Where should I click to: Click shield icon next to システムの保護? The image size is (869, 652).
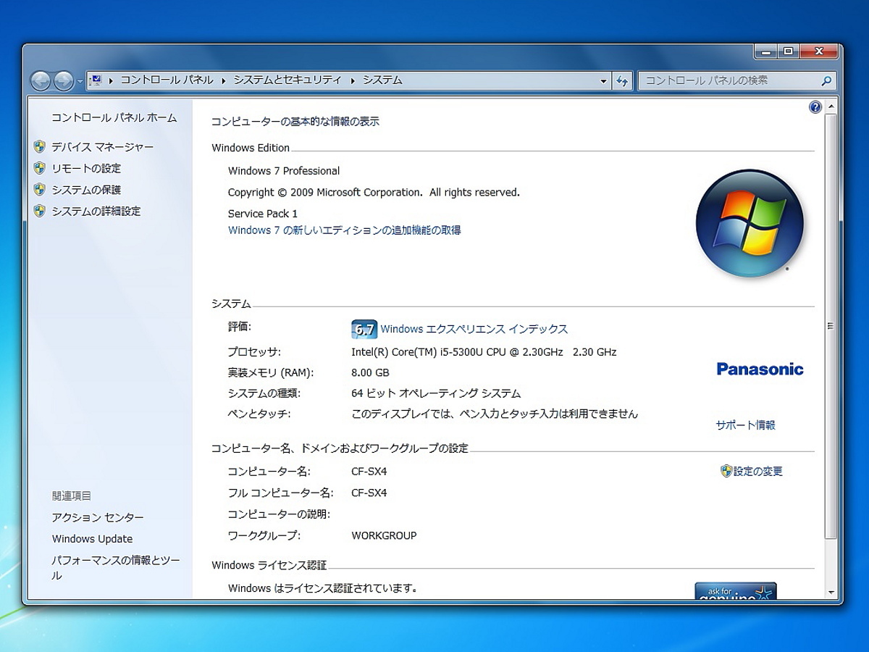[x=40, y=190]
